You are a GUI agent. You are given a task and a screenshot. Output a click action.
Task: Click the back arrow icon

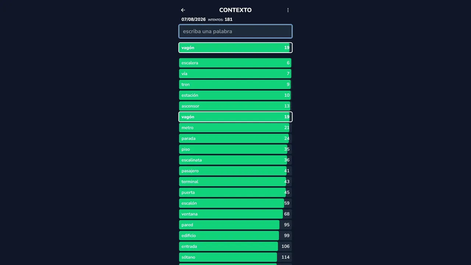click(x=183, y=10)
